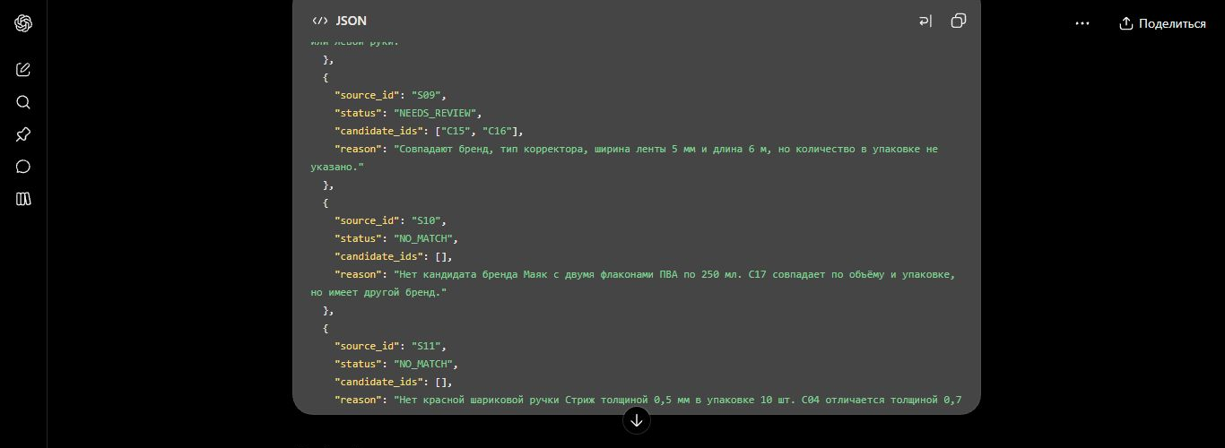1225x448 pixels.
Task: Click the "NO_MATCH" status under S10
Action: click(426, 238)
